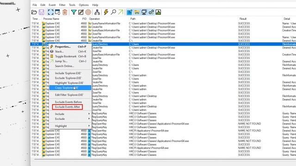Click the QueryBasicInformationFile row near top
Image resolution: width=296 pixels, height=166 pixels.
tap(163, 30)
